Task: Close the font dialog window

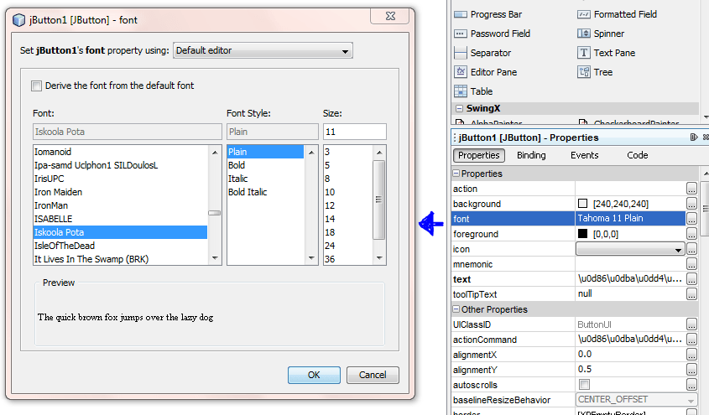Action: tap(390, 16)
